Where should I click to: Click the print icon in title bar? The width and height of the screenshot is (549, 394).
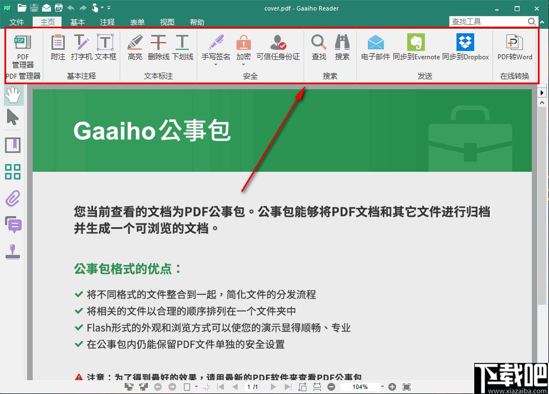click(x=59, y=8)
